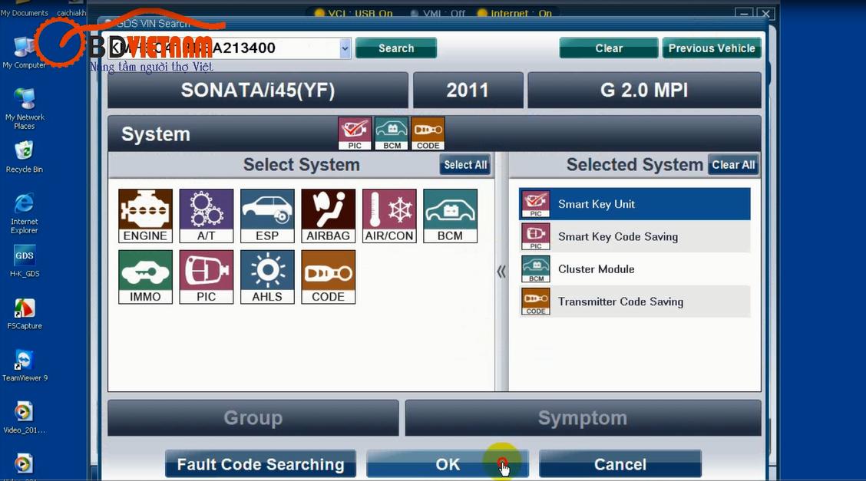Choose the AIR/CON system icon

(x=389, y=216)
